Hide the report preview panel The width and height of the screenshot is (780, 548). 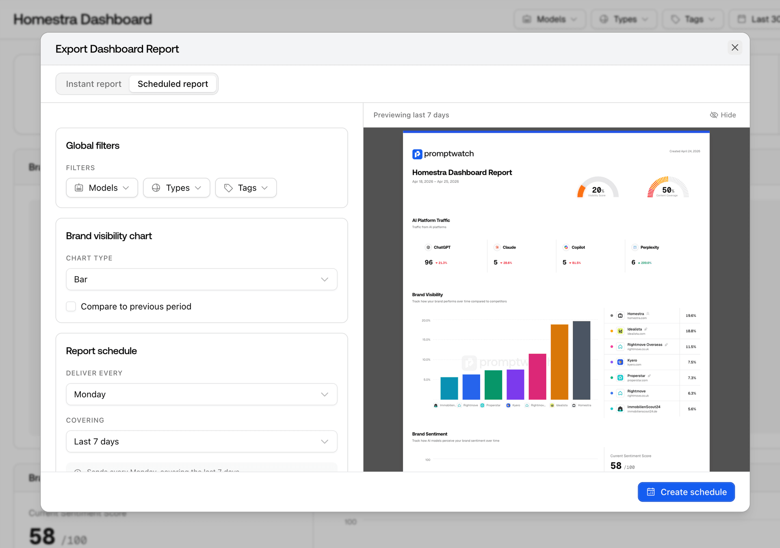point(723,115)
